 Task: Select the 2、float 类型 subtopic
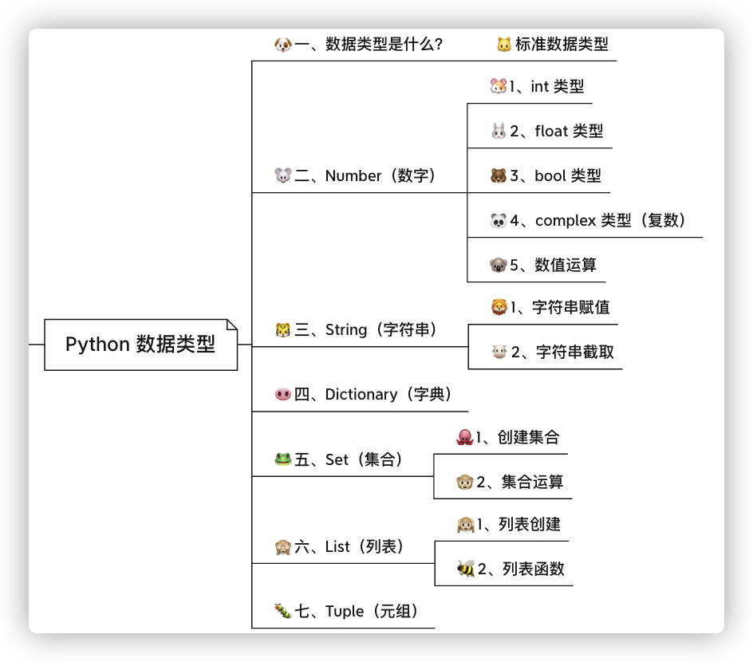(x=547, y=131)
